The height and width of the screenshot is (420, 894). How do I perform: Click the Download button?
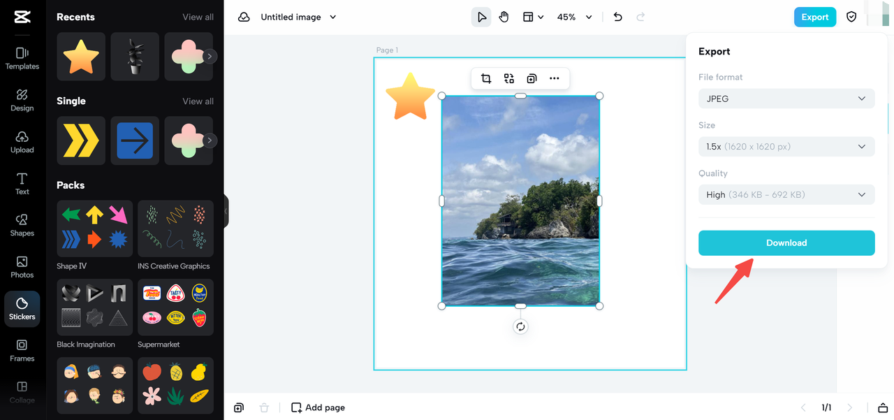(786, 242)
